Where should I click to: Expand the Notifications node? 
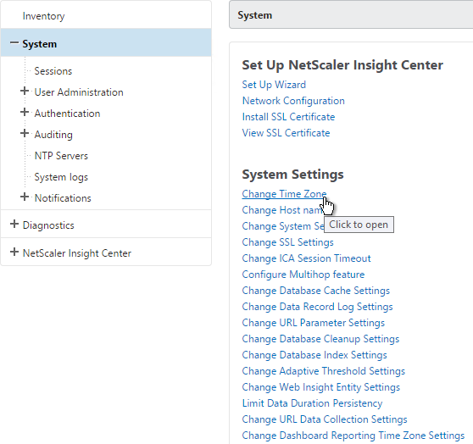pos(25,197)
